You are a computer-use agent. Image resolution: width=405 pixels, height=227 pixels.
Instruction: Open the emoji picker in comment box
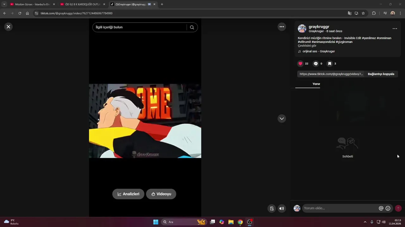[x=388, y=208]
